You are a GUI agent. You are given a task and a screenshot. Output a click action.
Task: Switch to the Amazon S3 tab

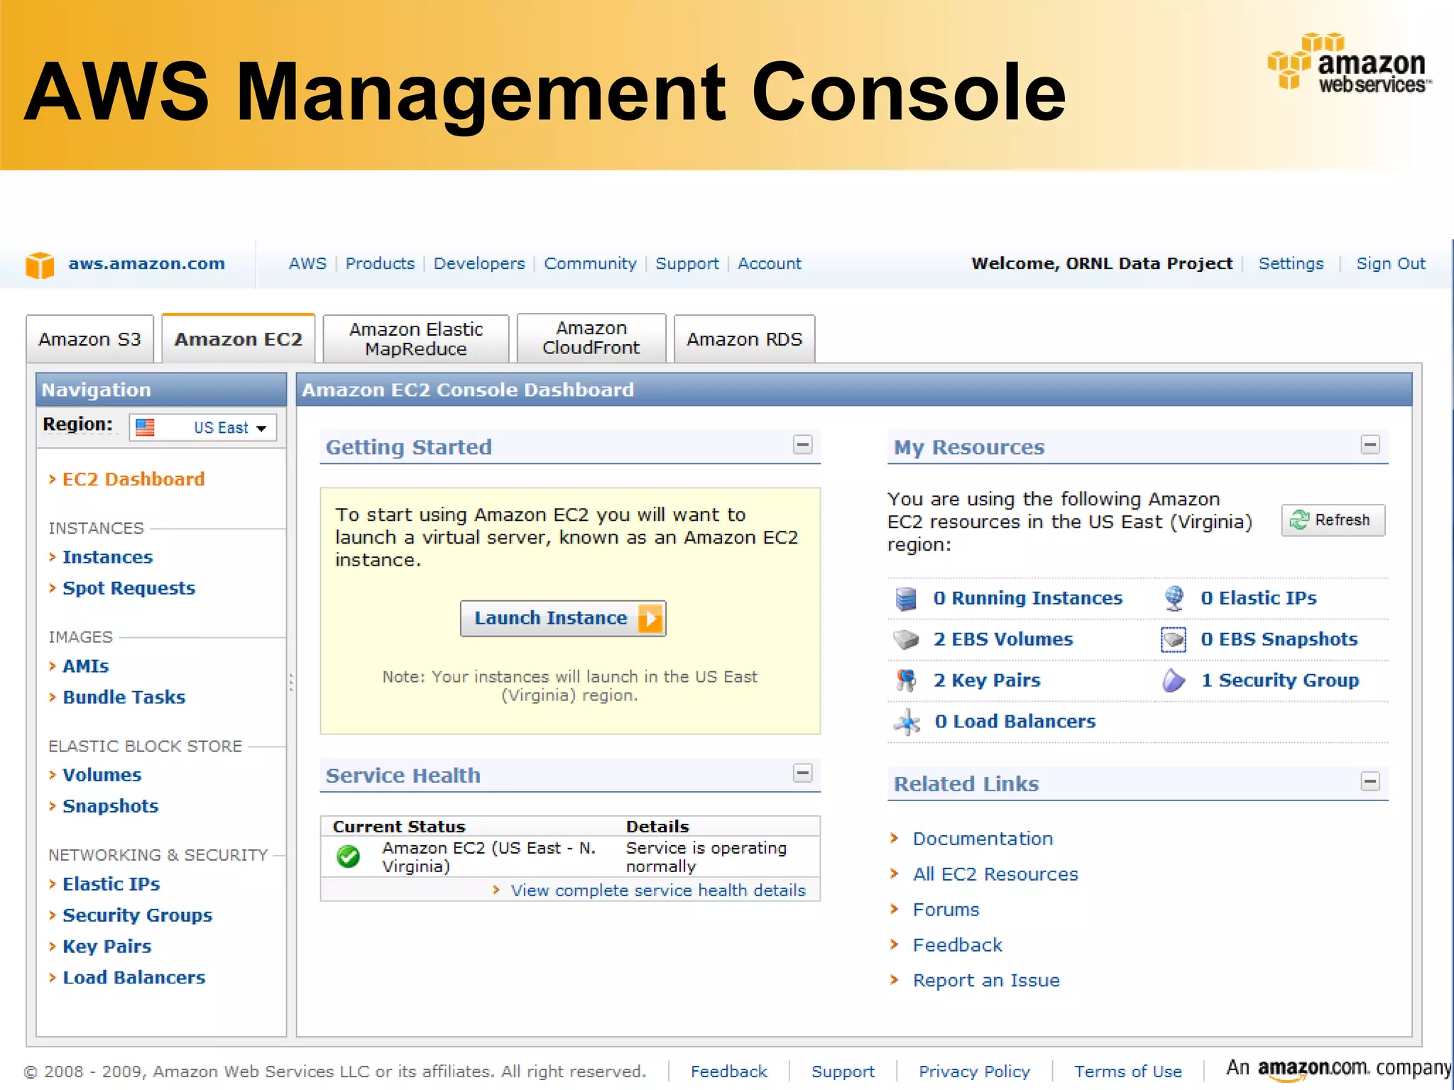coord(90,339)
